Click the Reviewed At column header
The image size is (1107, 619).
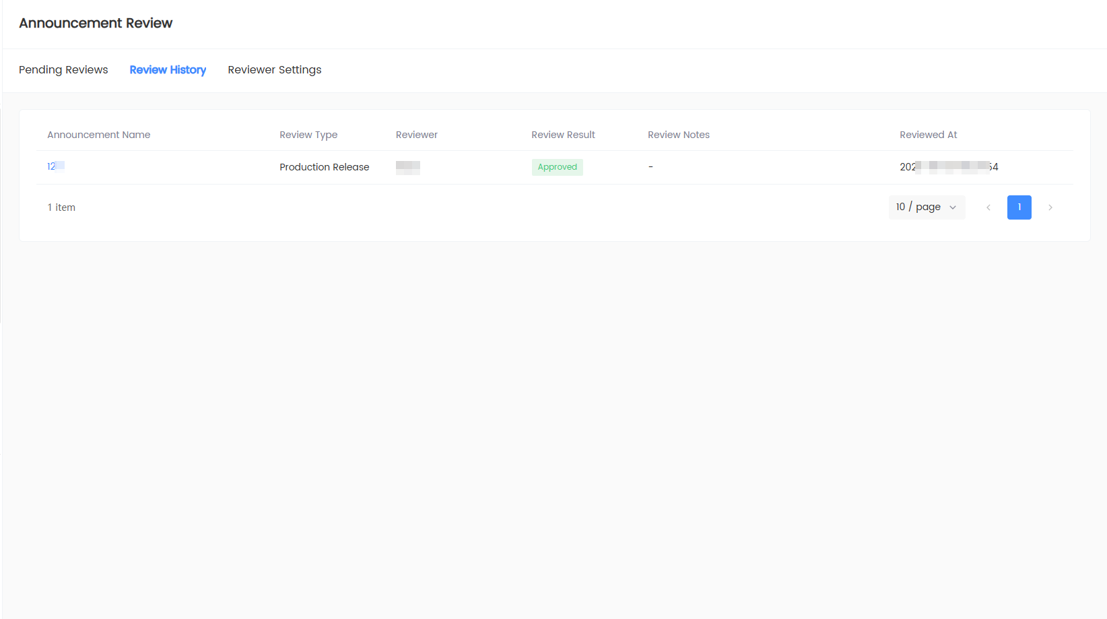pos(929,135)
